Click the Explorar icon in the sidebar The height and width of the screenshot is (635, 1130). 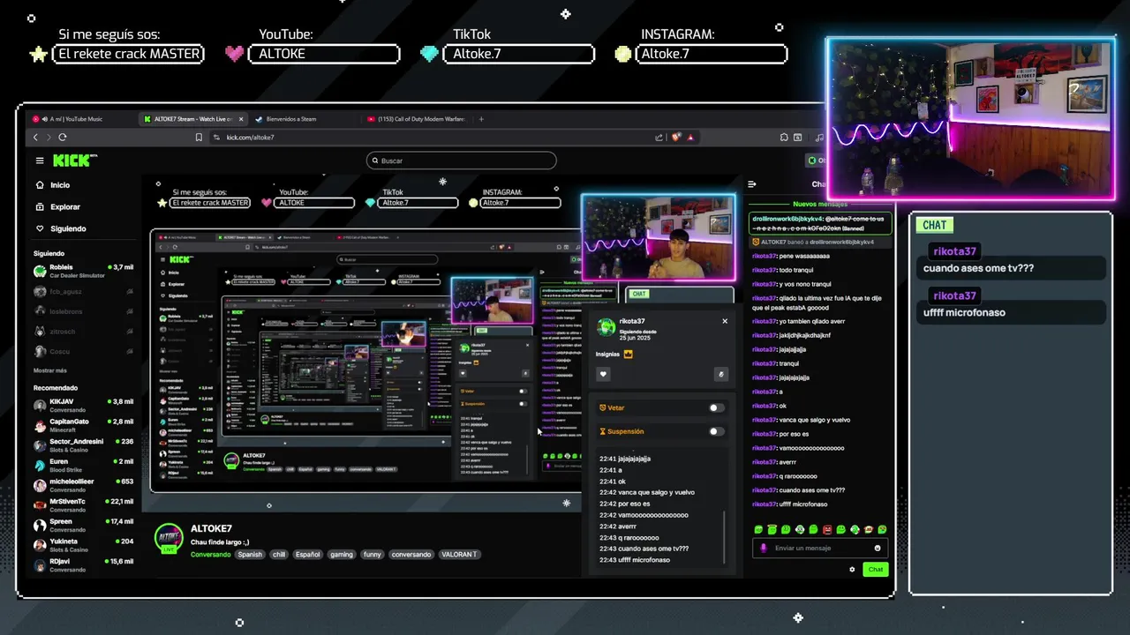tap(40, 206)
